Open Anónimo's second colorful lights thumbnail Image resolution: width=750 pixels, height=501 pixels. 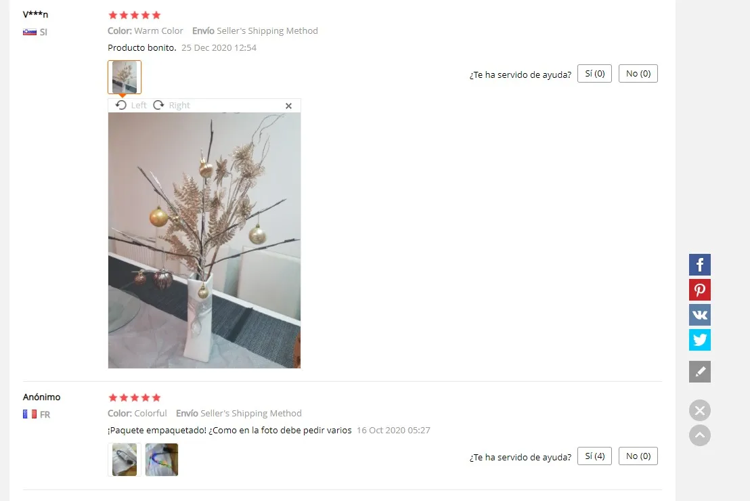tap(162, 460)
